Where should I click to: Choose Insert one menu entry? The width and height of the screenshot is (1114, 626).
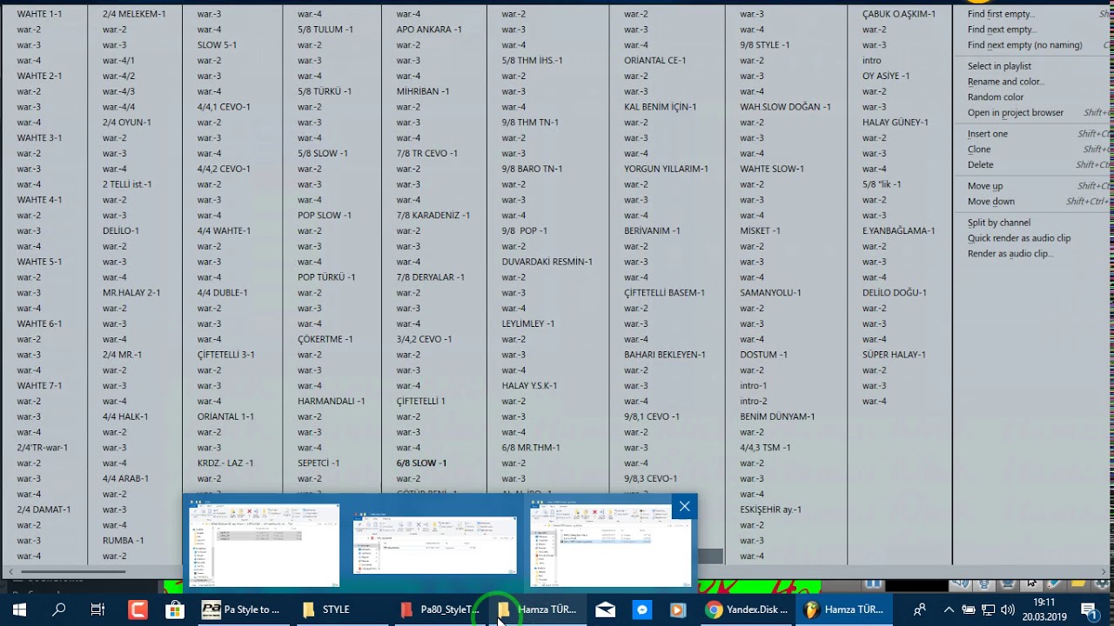tap(988, 134)
